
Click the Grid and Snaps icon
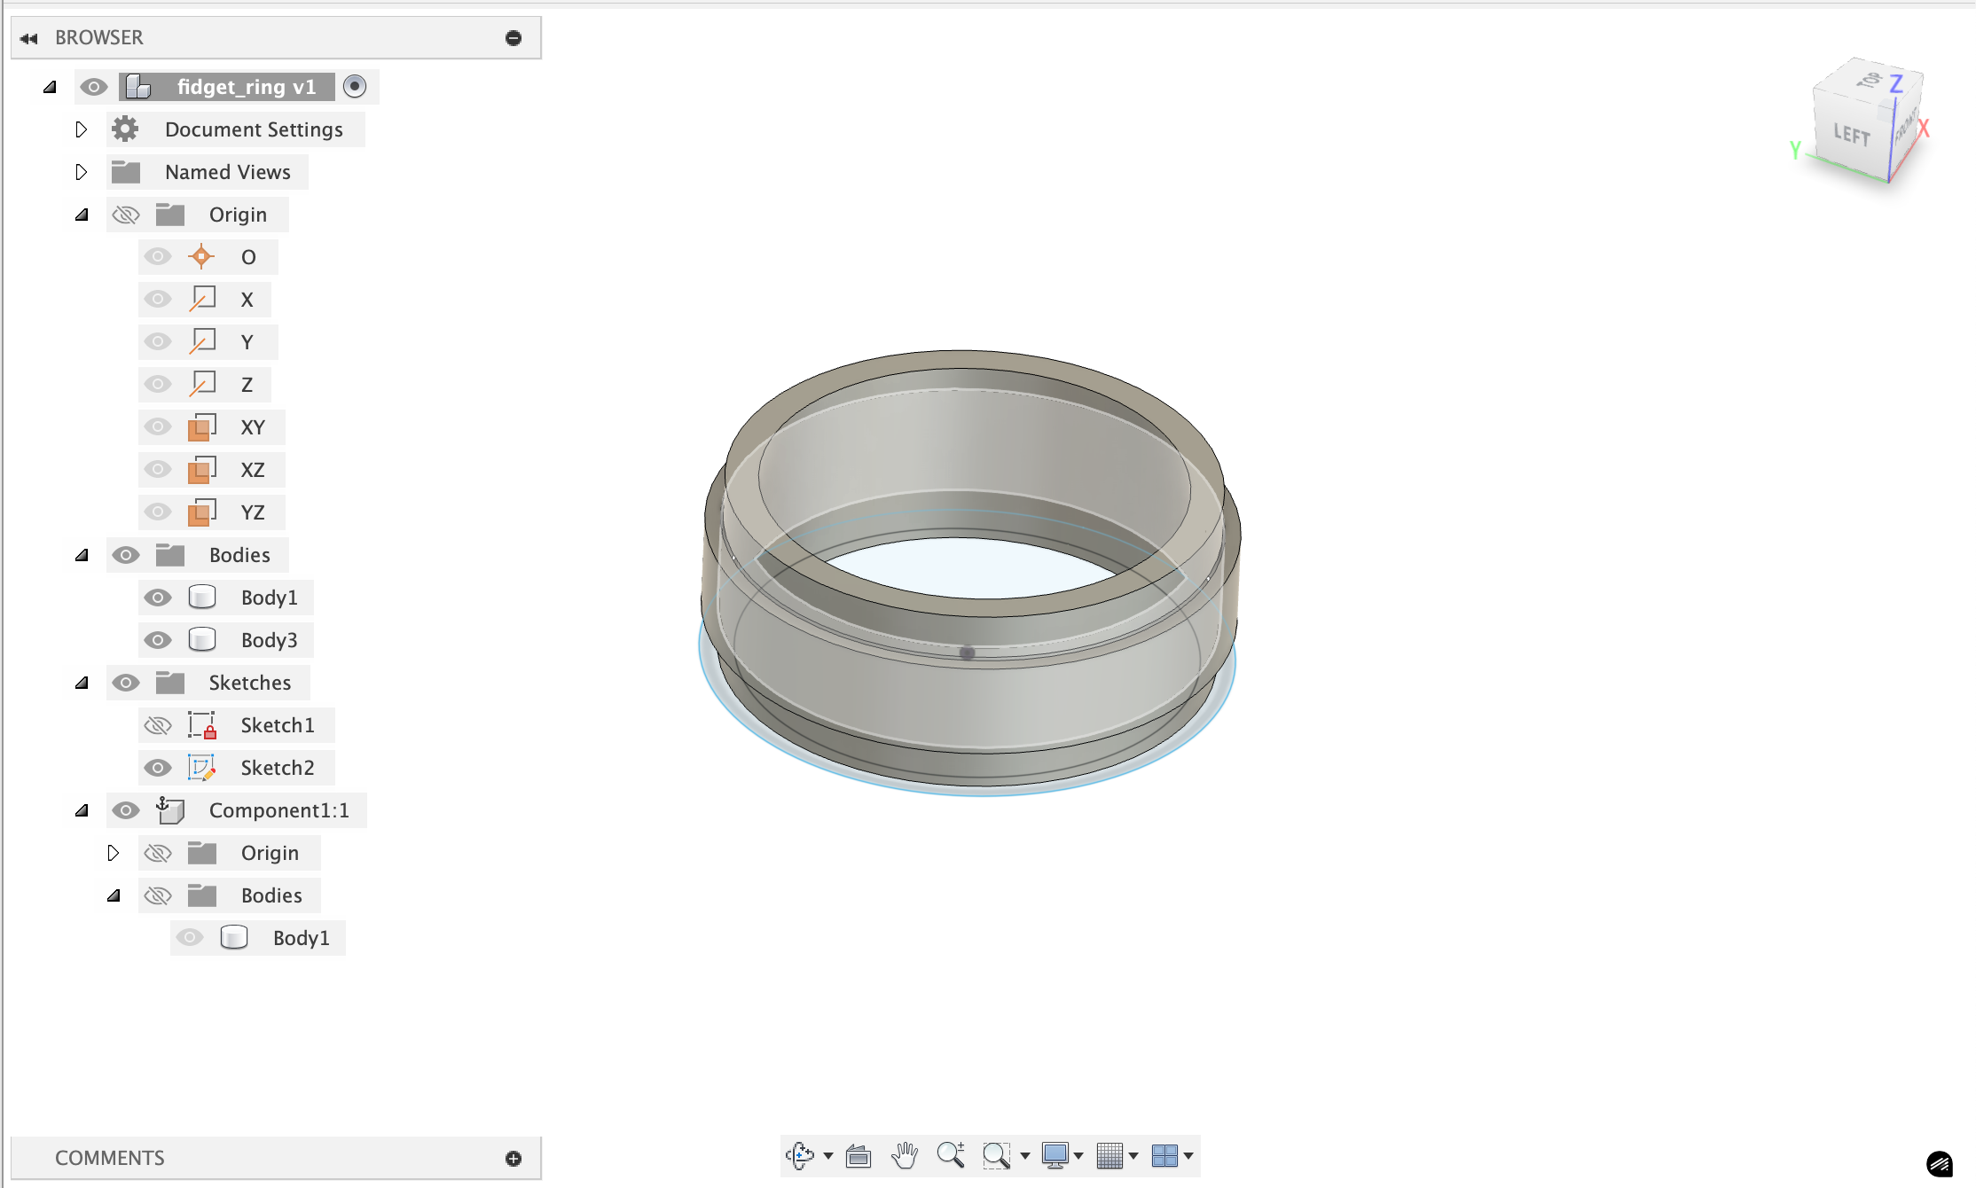click(1110, 1156)
